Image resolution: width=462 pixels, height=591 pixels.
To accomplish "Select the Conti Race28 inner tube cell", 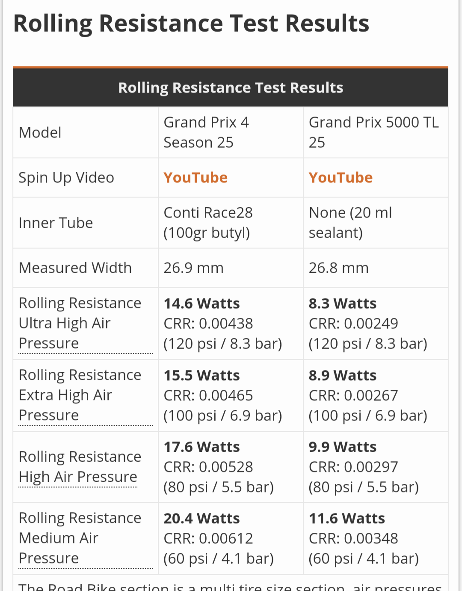I will (208, 223).
